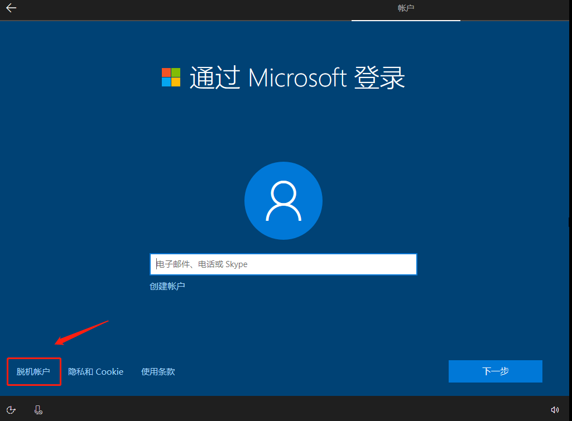This screenshot has height=421, width=572.
Task: Open the Ease of Access icon
Action: pyautogui.click(x=11, y=410)
